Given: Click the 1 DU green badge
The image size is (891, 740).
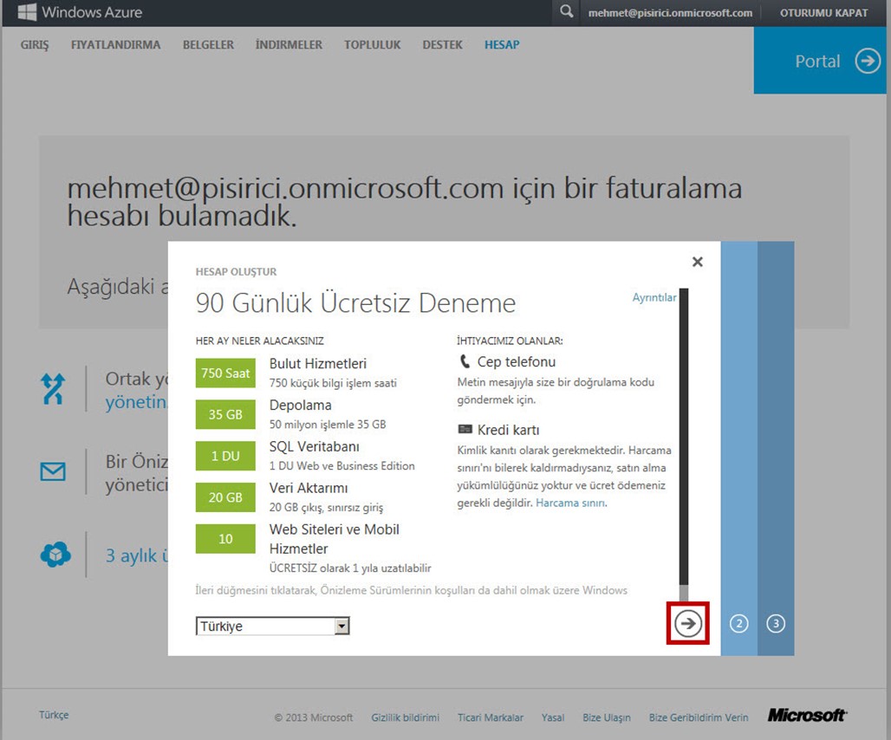Looking at the screenshot, I should tap(225, 456).
